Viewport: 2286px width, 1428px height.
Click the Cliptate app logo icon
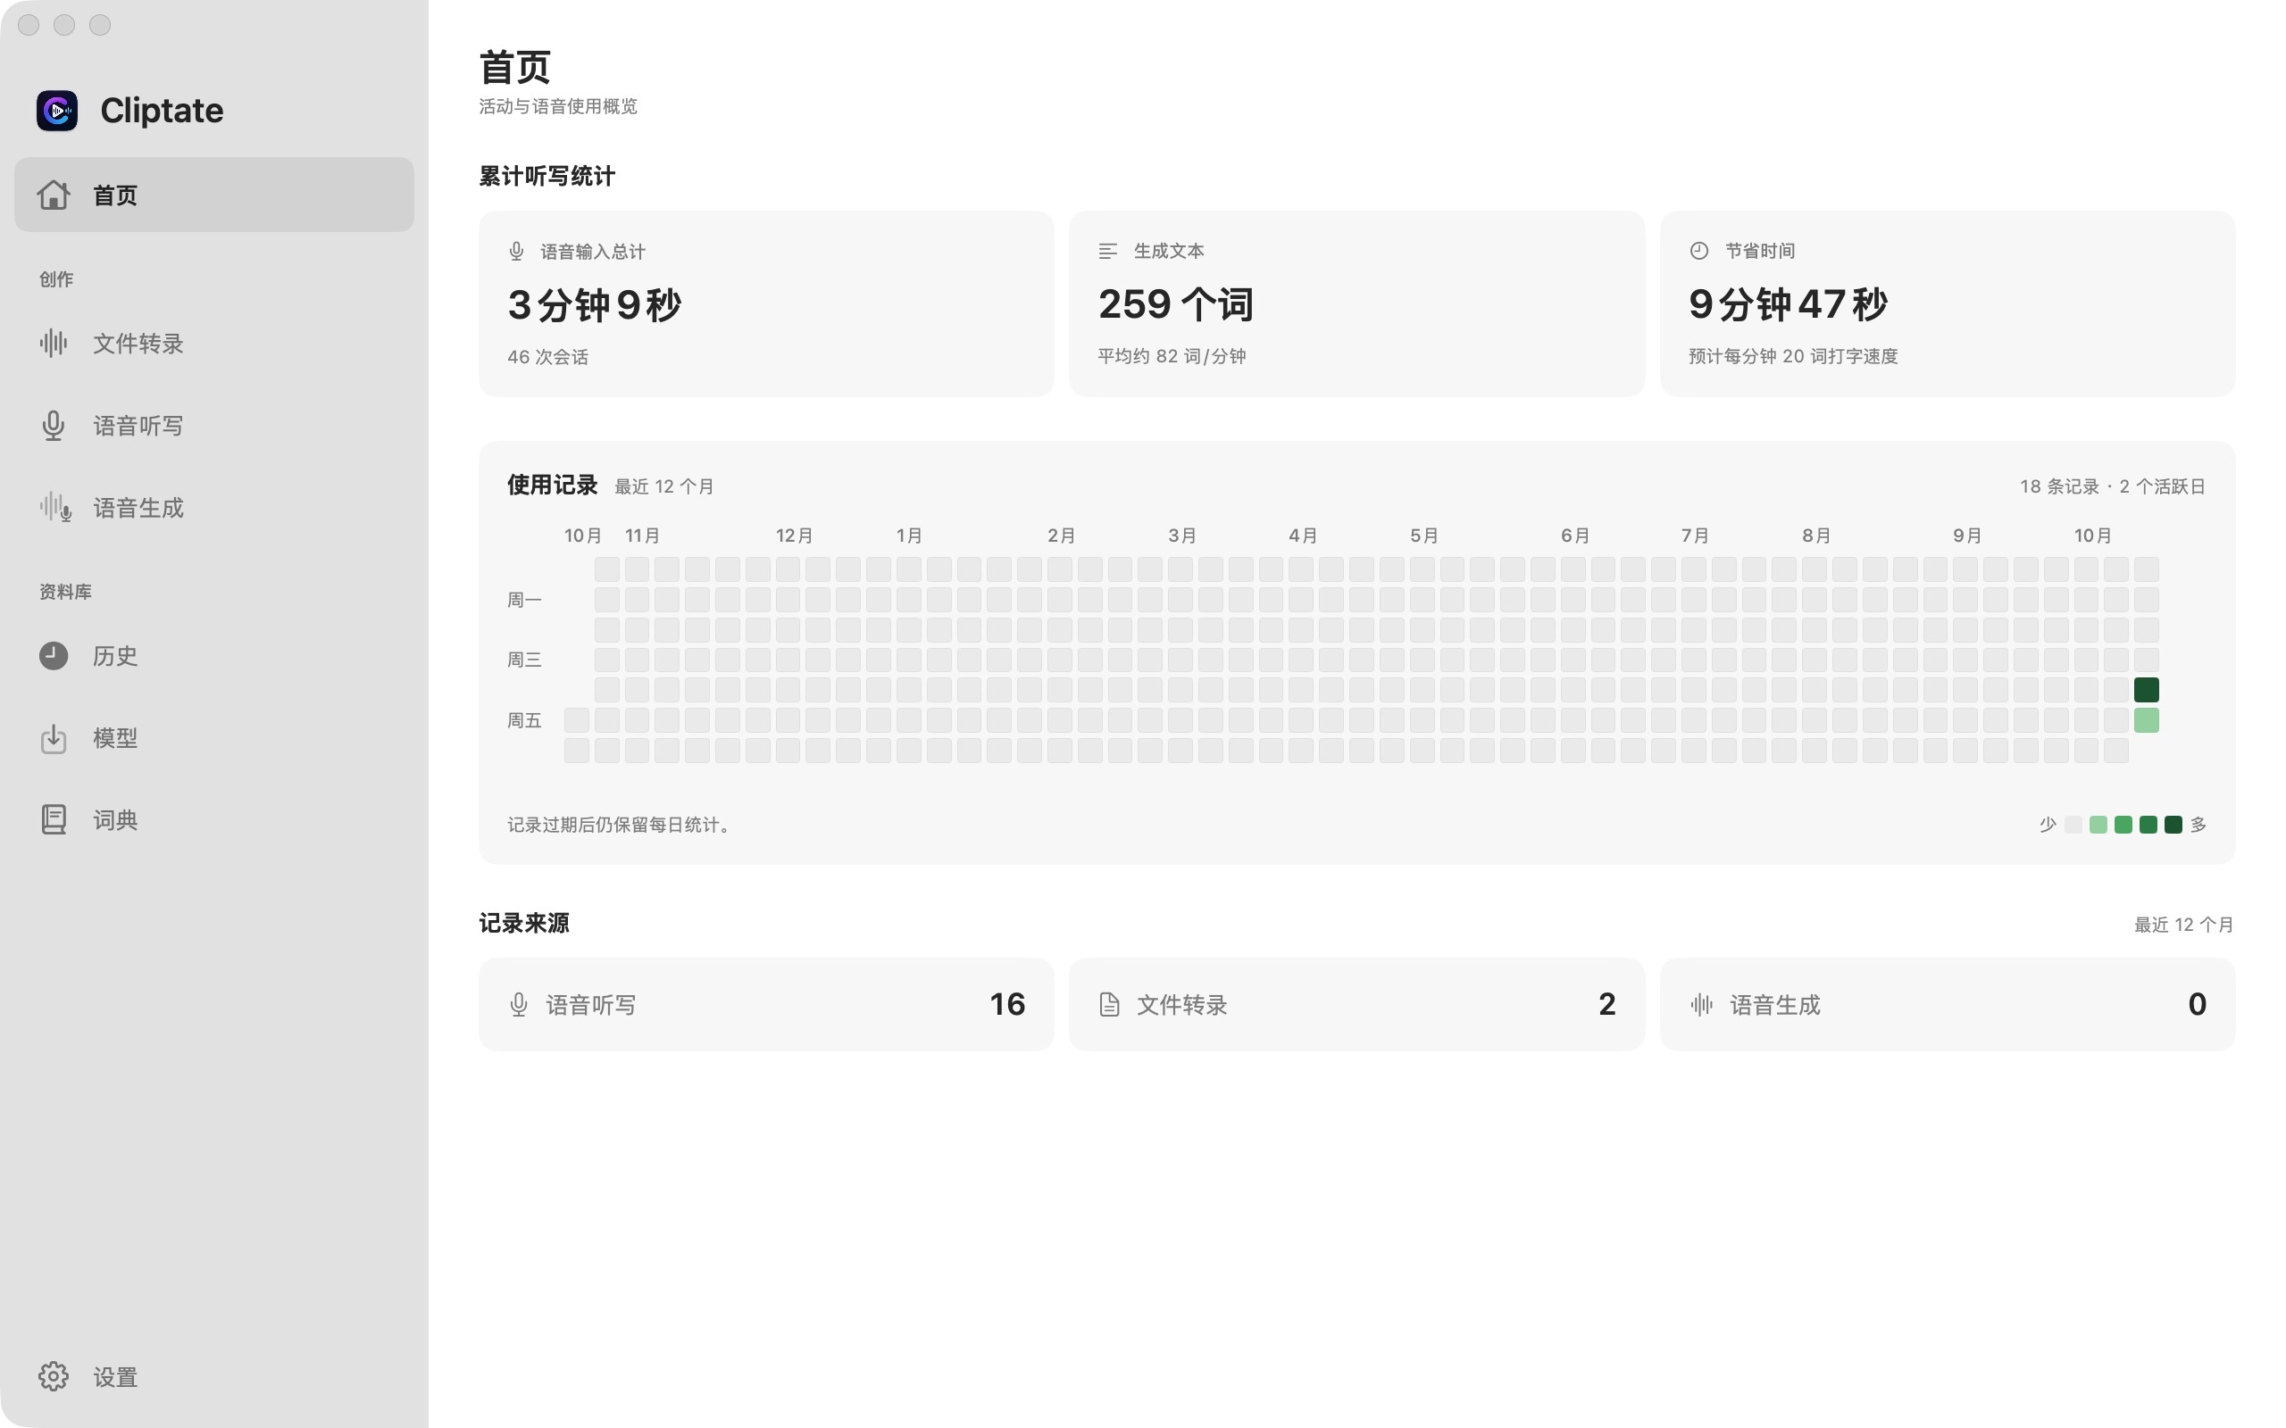click(x=56, y=111)
